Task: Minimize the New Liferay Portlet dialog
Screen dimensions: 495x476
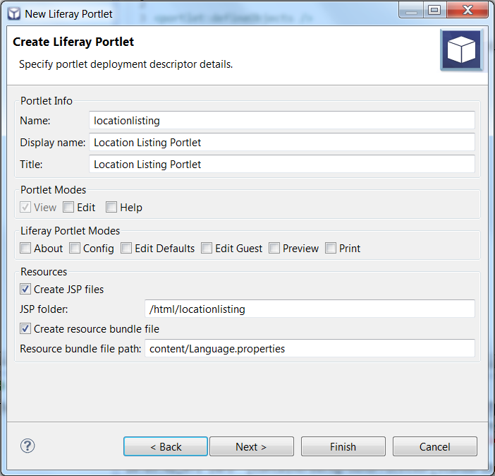Action: (411, 11)
